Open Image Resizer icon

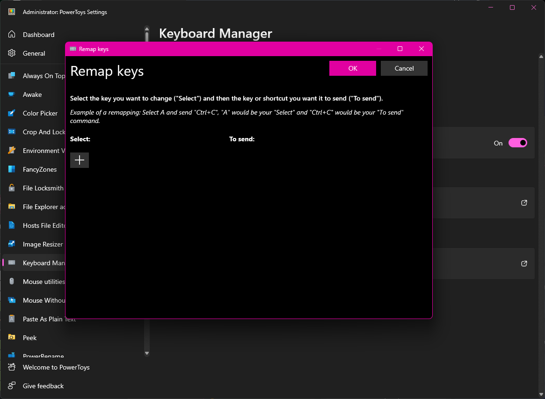click(x=12, y=244)
